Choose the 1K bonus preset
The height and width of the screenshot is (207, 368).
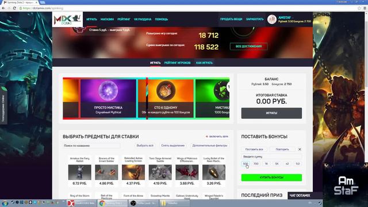pos(266,164)
